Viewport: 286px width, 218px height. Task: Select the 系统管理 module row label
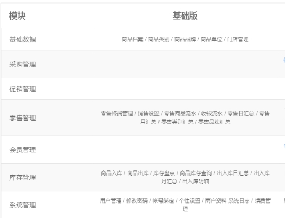[23, 205]
